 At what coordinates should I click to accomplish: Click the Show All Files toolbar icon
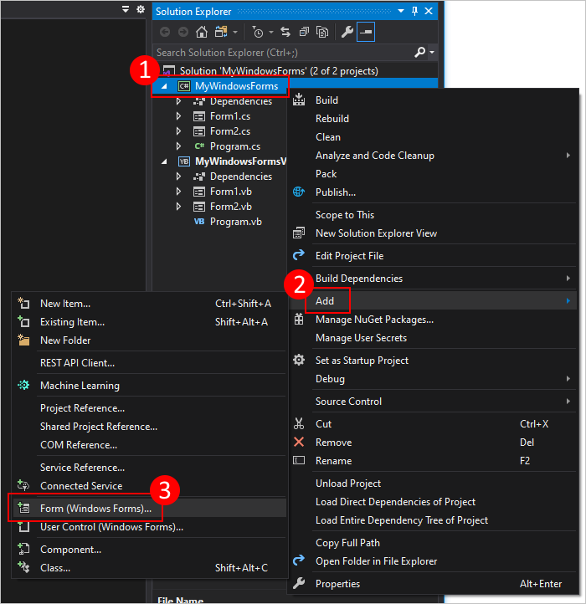(x=321, y=32)
